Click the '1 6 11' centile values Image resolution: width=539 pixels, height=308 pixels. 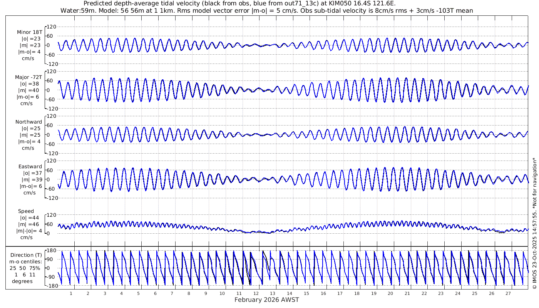25,275
